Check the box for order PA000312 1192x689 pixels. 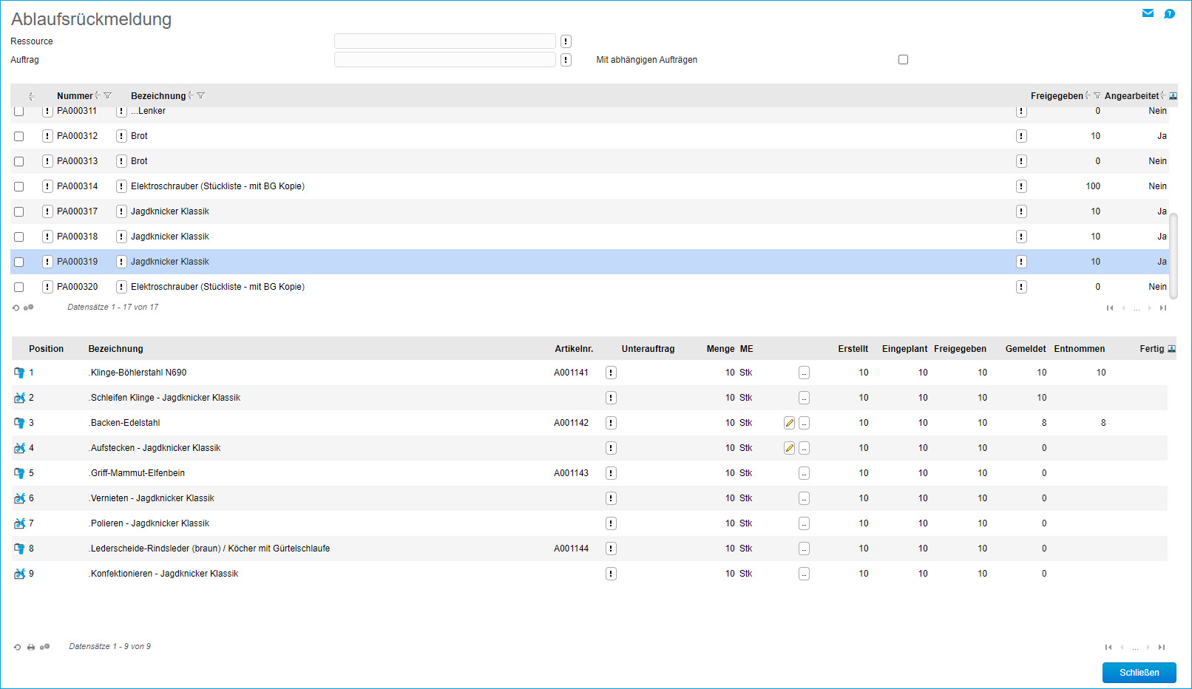coord(19,136)
